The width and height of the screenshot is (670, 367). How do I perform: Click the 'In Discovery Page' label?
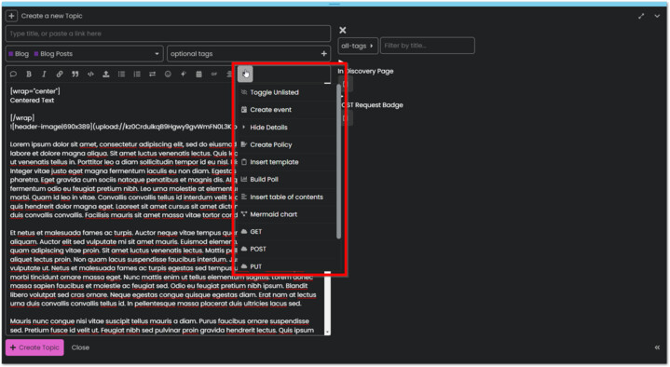click(x=366, y=72)
